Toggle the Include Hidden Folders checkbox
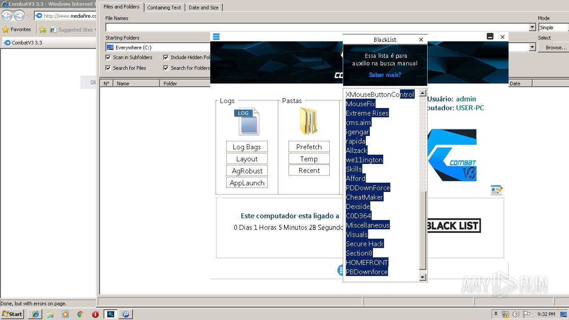Image resolution: width=569 pixels, height=320 pixels. tap(166, 57)
